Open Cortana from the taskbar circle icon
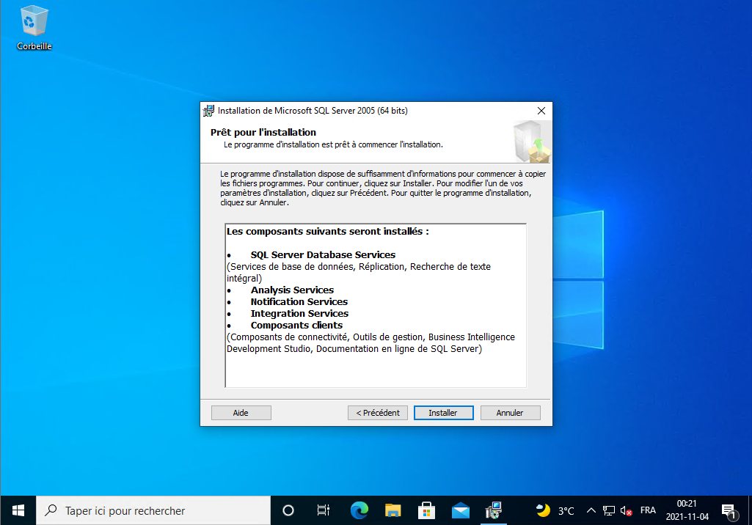Screen dimensions: 752x525 288,510
